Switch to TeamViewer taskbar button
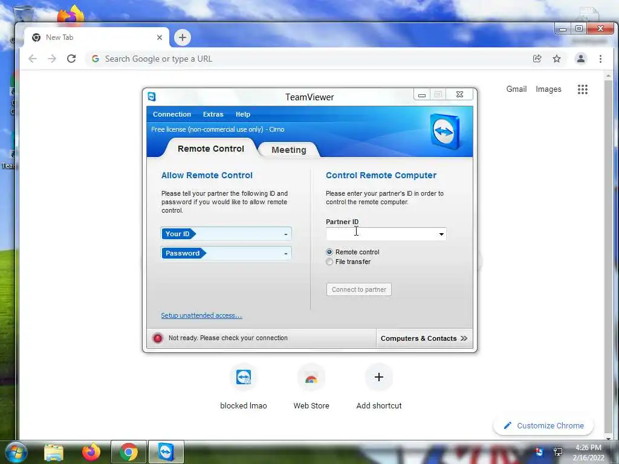The image size is (619, 464). click(x=166, y=452)
